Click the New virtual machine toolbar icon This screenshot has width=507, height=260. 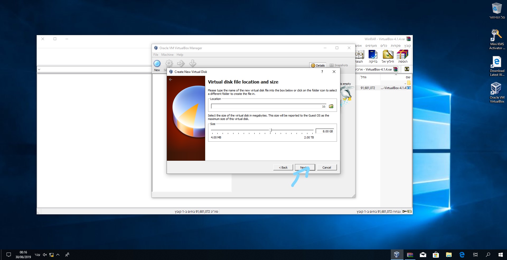click(x=157, y=65)
